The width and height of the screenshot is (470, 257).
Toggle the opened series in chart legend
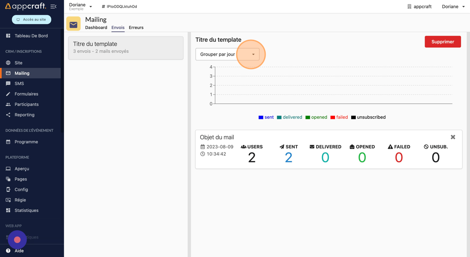click(x=316, y=117)
